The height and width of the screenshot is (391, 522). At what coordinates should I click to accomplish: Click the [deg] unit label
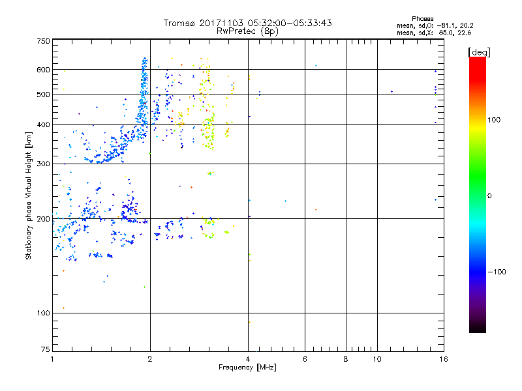[x=479, y=52]
